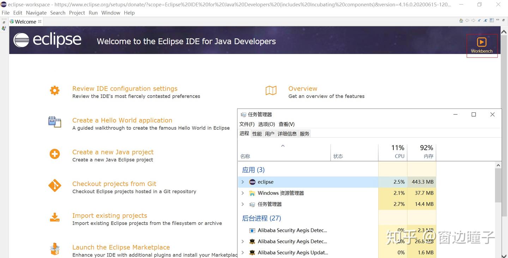Launch the Eclipse Marketplace link
The width and height of the screenshot is (508, 258).
[121, 247]
